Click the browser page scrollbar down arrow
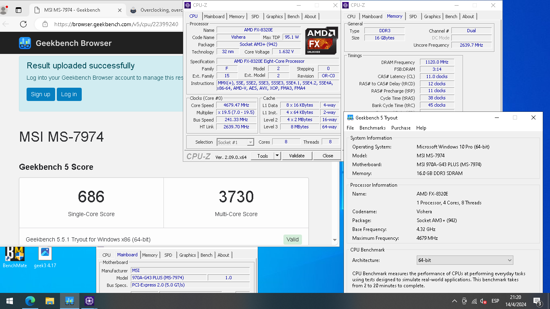The width and height of the screenshot is (550, 309). (335, 240)
